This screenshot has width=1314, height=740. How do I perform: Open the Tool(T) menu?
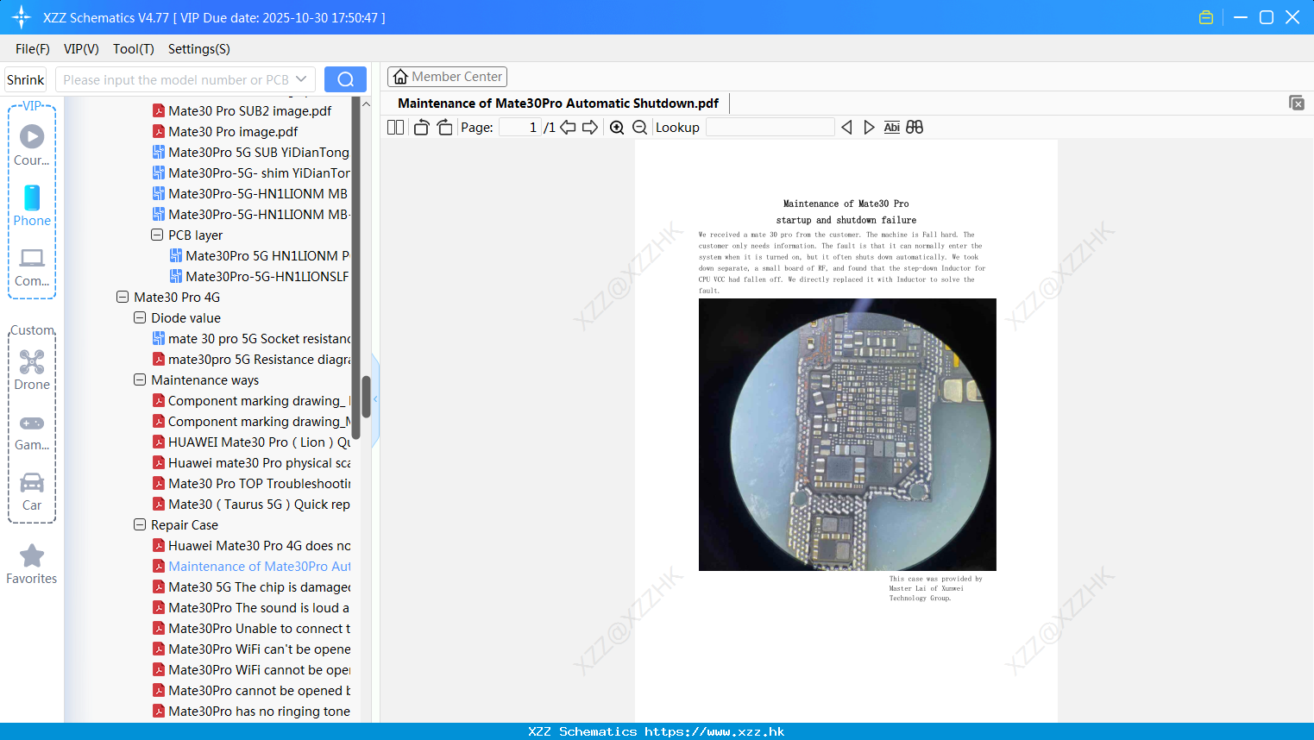click(x=134, y=48)
